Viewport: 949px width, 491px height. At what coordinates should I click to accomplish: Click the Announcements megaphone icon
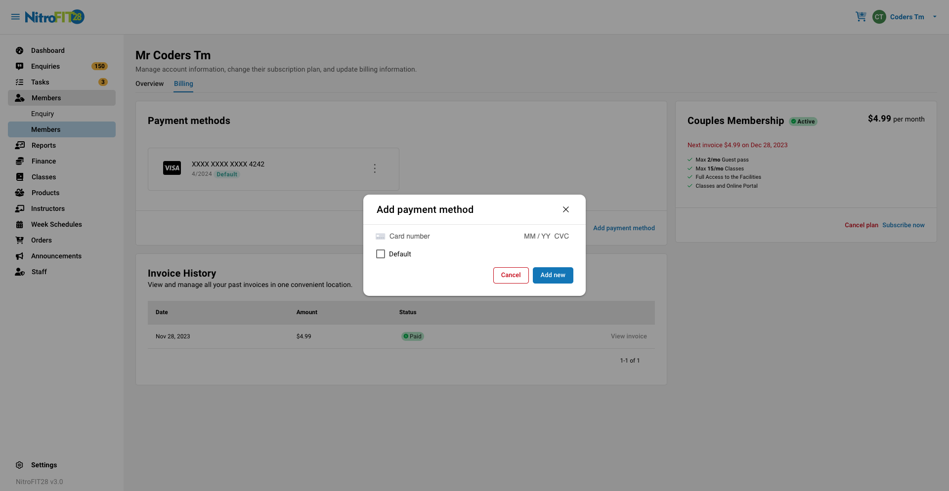click(20, 256)
